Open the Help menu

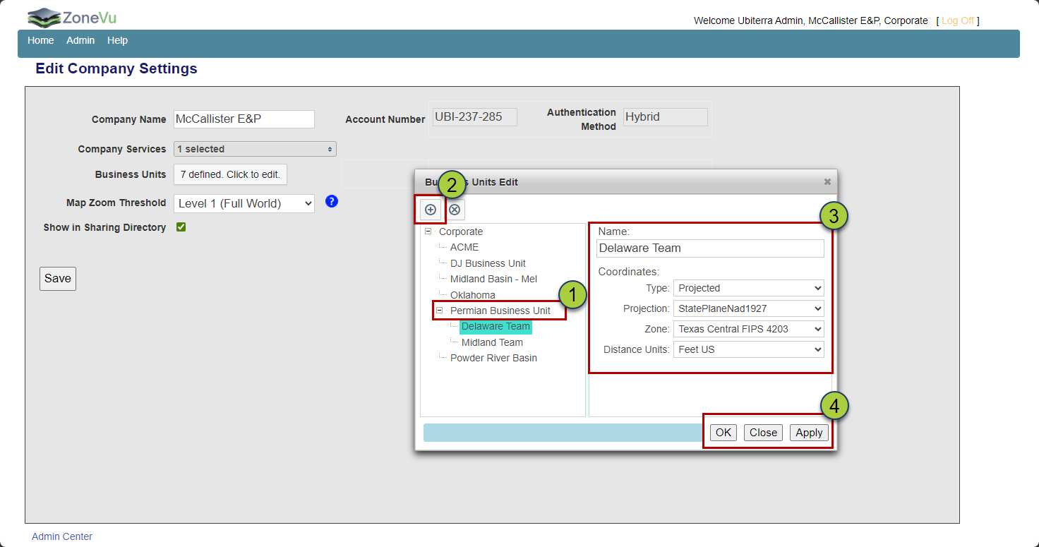tap(117, 40)
